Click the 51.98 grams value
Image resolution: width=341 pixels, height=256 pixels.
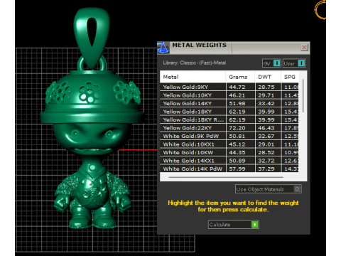237,103
